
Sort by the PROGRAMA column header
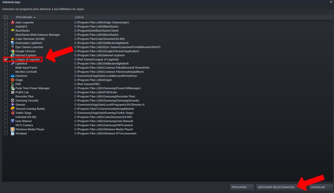click(x=25, y=17)
